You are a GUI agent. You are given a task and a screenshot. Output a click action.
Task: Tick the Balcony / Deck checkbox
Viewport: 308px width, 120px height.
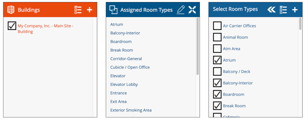point(217,71)
